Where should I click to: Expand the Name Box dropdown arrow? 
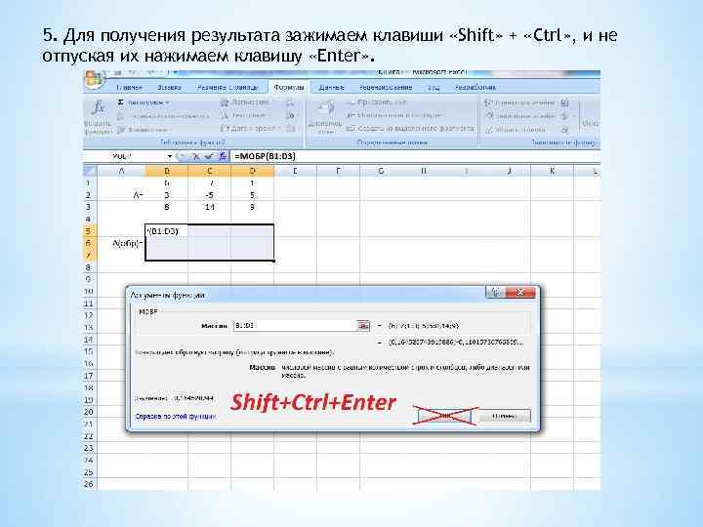(x=170, y=156)
